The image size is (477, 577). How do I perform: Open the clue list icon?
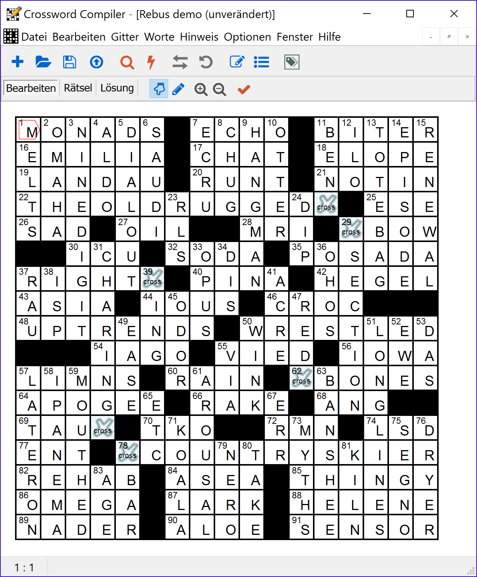coord(261,62)
